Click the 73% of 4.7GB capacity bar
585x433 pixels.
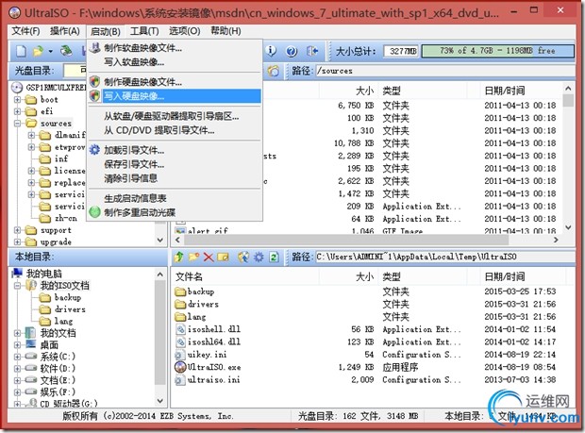pyautogui.click(x=497, y=51)
